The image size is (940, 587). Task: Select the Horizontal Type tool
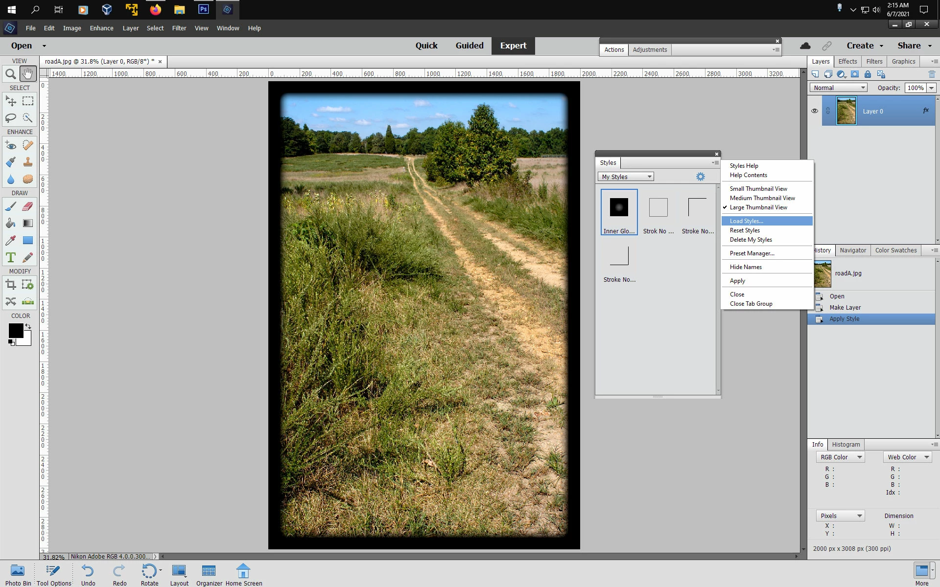click(10, 257)
